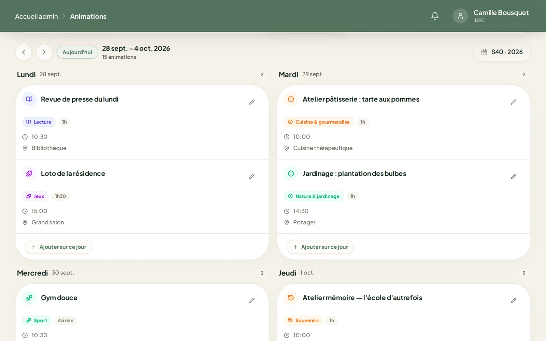Add an animation on Lundi
546x341 pixels.
(x=59, y=247)
